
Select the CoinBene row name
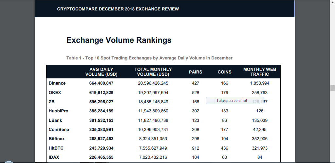pos(59,129)
